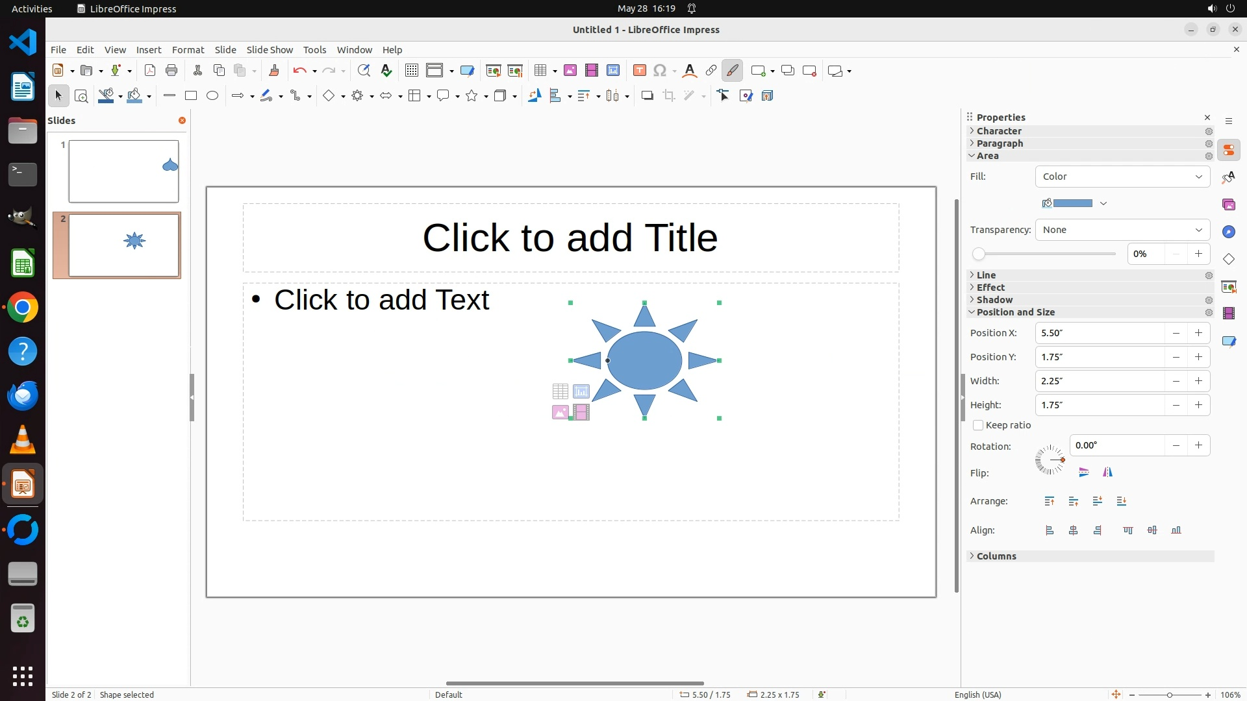
Task: Toggle the Shadow toolbar icon
Action: click(647, 96)
